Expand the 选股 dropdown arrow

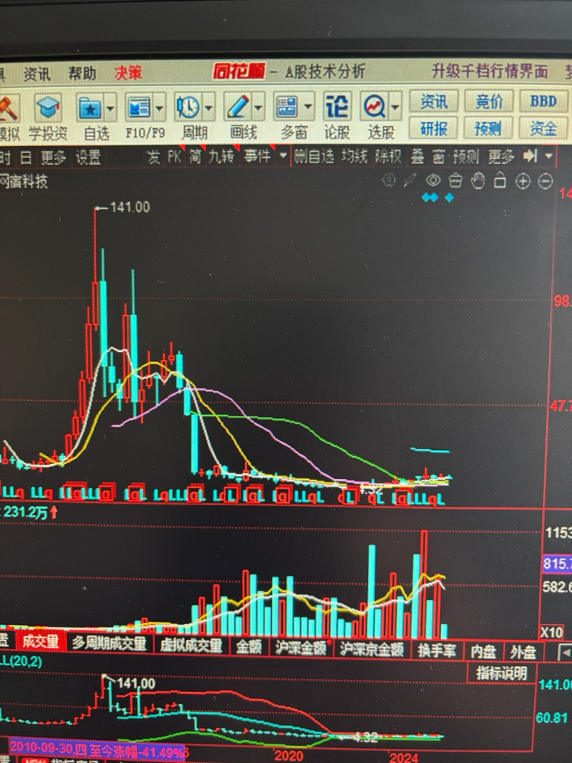(x=395, y=107)
